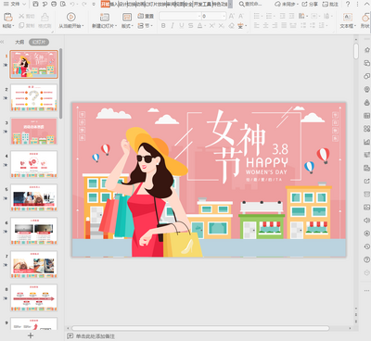Click the Print icon in quick access bar
Screen dimensions: 371x341
pos(54,4)
